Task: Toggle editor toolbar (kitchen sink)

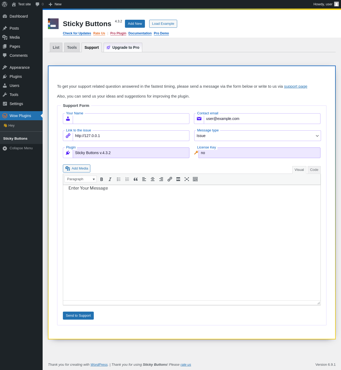Action: click(195, 179)
